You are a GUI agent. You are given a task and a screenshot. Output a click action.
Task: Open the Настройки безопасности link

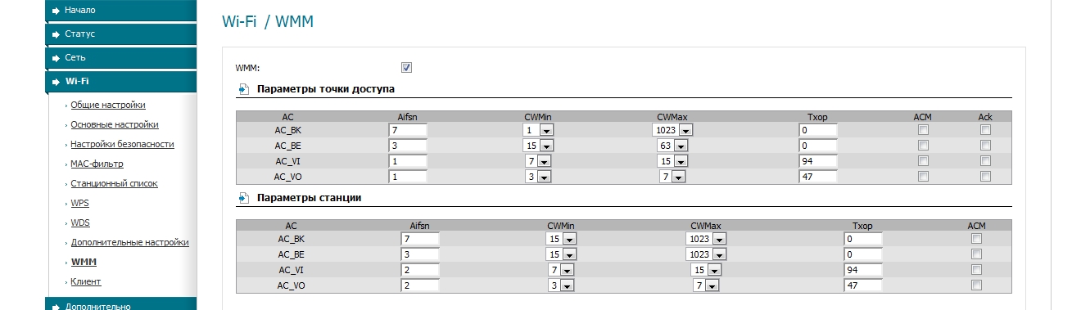[x=122, y=144]
